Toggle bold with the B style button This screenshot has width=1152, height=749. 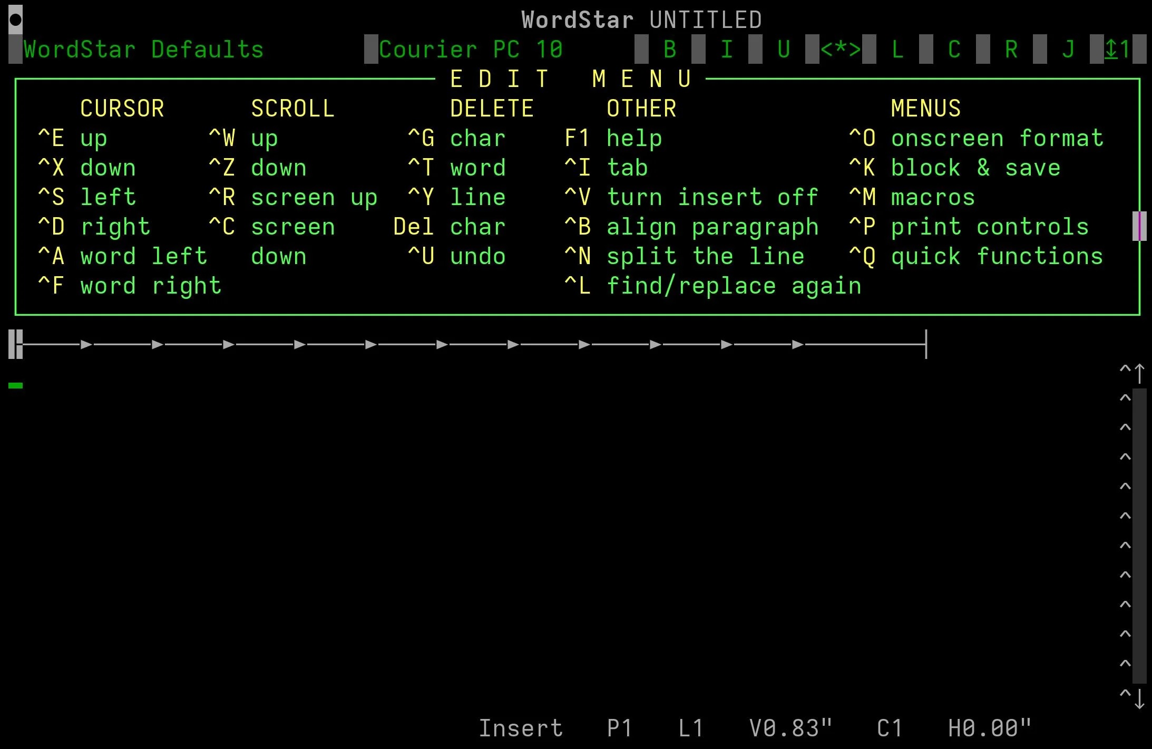tap(670, 50)
